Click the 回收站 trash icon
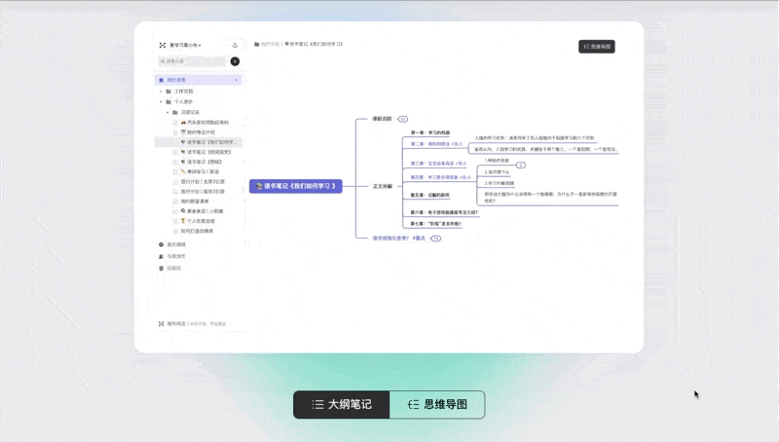 (161, 268)
